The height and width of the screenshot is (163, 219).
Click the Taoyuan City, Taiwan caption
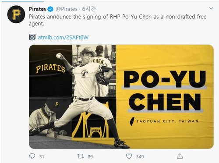pos(167,121)
